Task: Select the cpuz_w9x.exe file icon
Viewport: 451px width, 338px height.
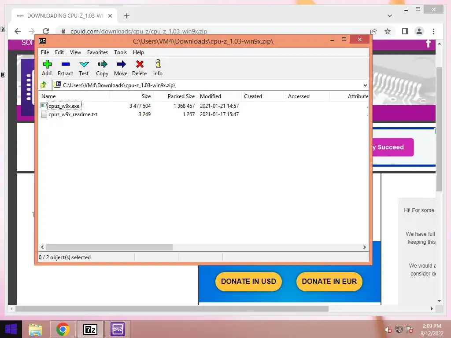Action: (44, 106)
